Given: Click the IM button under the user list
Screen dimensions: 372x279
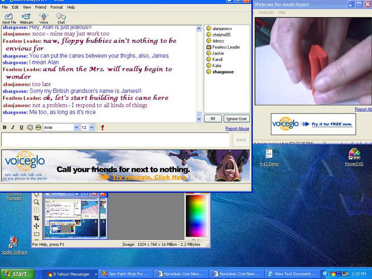Looking at the screenshot, I should [x=213, y=119].
